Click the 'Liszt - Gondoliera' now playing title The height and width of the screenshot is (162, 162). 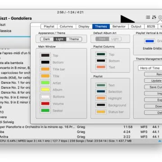coord(16,18)
